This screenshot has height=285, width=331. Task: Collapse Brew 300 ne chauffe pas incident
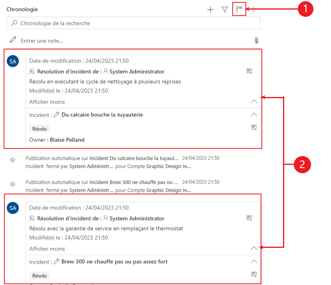click(254, 261)
